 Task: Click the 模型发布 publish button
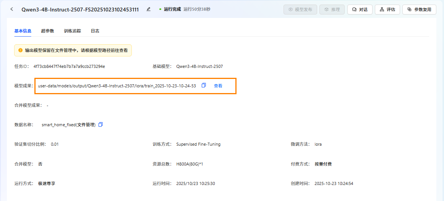pos(300,10)
